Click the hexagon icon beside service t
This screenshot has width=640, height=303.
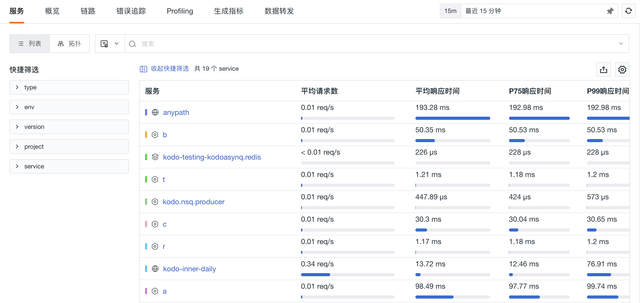click(x=155, y=179)
